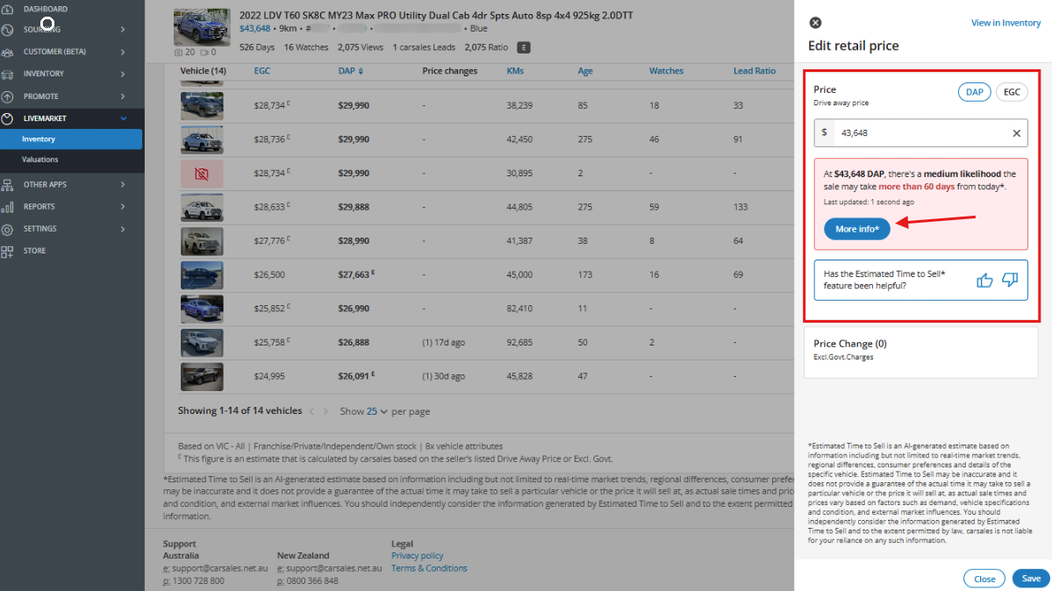Click the Reports chart icon in sidebar
1052x591 pixels.
(8, 207)
